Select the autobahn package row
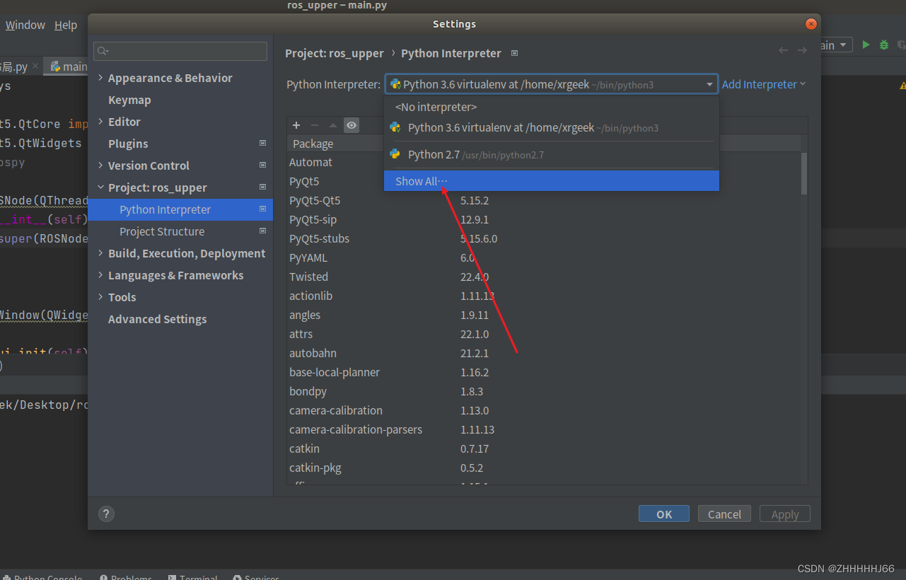906x580 pixels. pos(544,353)
